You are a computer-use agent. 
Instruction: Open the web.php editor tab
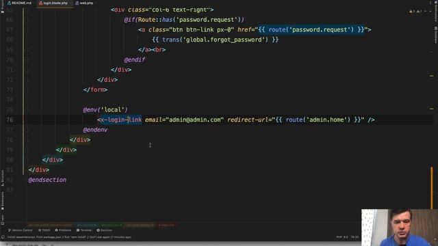tap(84, 3)
